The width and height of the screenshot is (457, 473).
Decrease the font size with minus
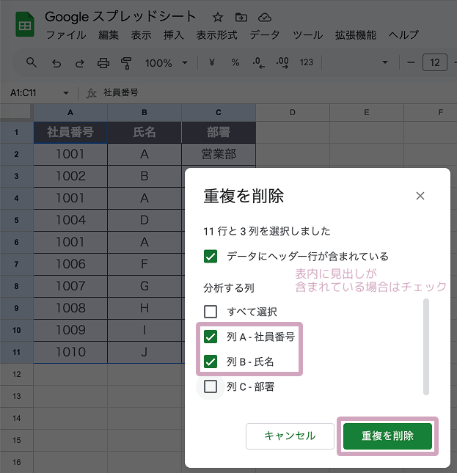411,62
